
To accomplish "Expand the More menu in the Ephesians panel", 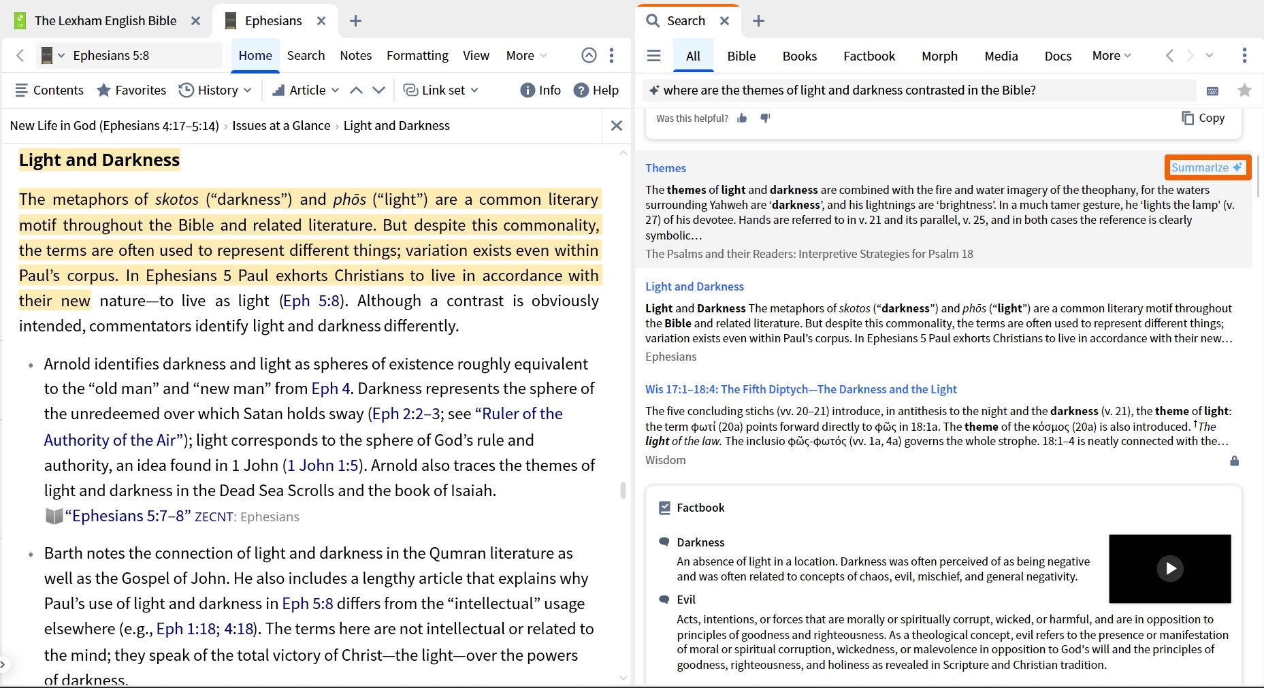I will 526,56.
